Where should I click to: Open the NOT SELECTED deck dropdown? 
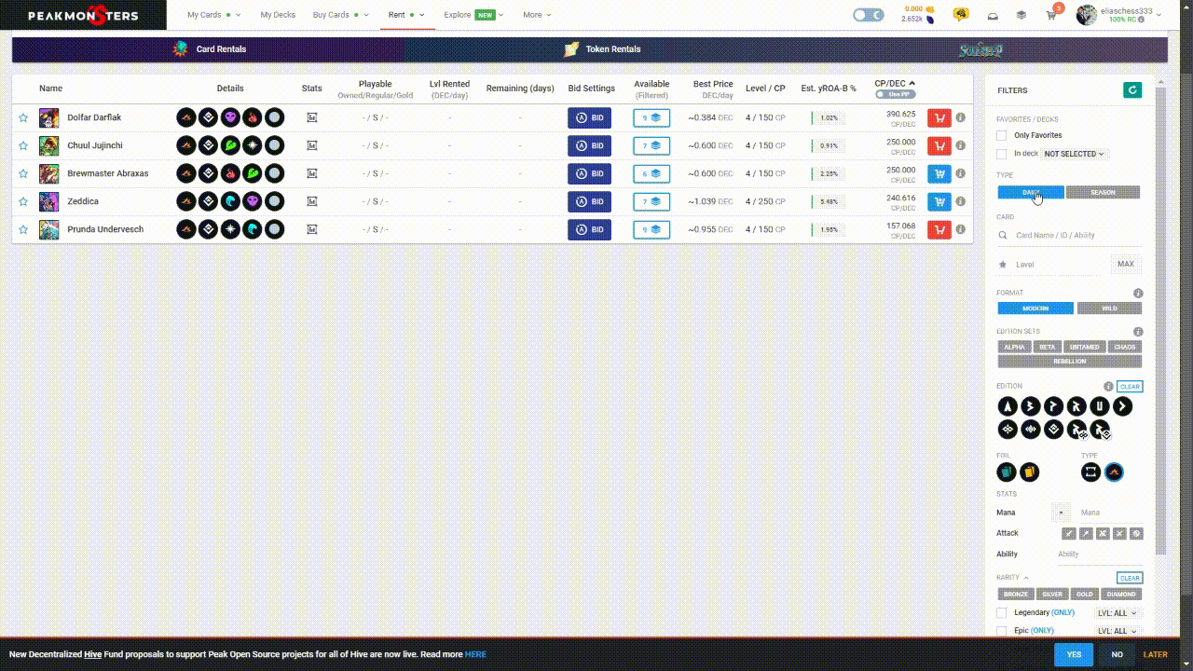[x=1074, y=154]
